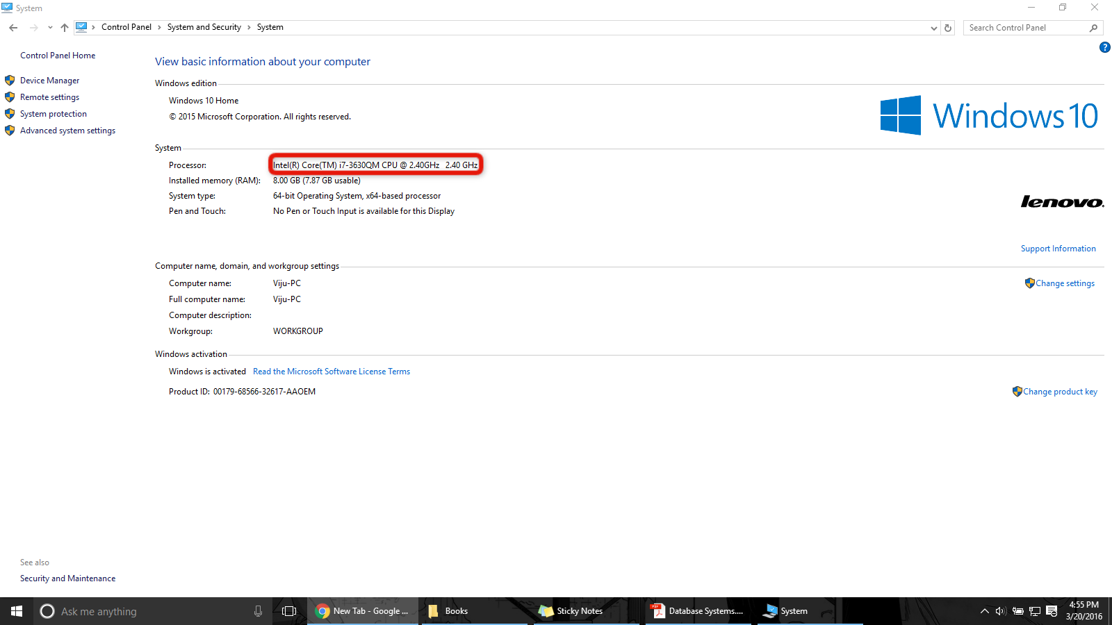Open Help via the question mark icon

click(x=1105, y=47)
